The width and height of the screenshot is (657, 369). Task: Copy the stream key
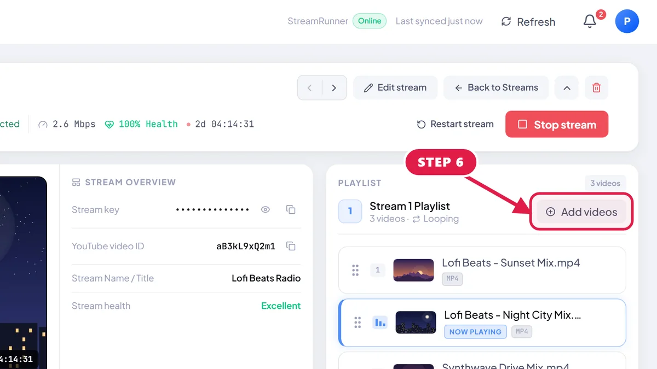(x=291, y=209)
